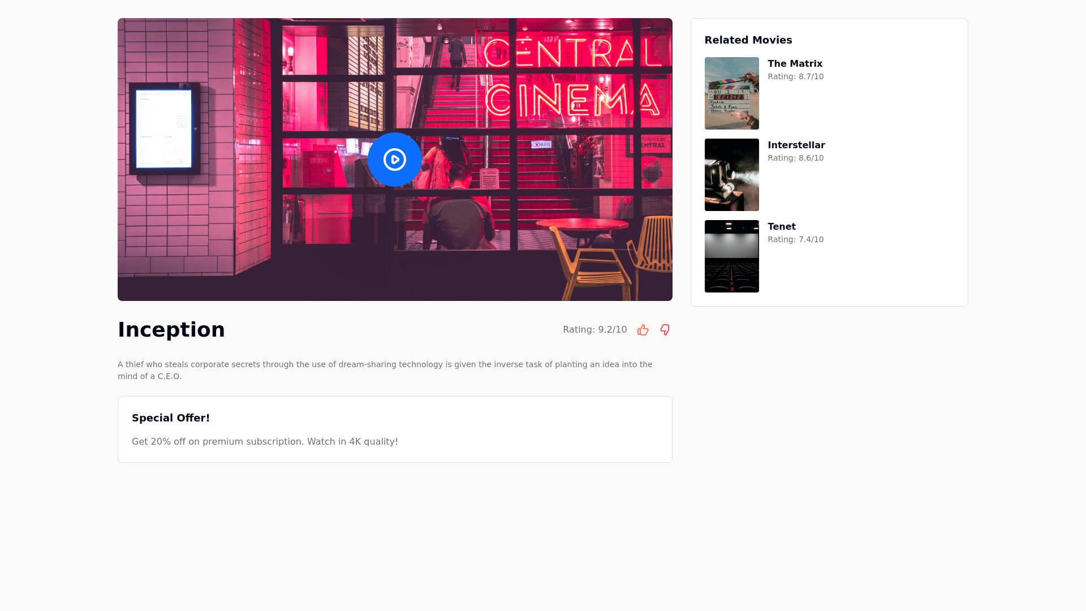Image resolution: width=1086 pixels, height=611 pixels.
Task: Click the Related Movies heading
Action: point(748,40)
